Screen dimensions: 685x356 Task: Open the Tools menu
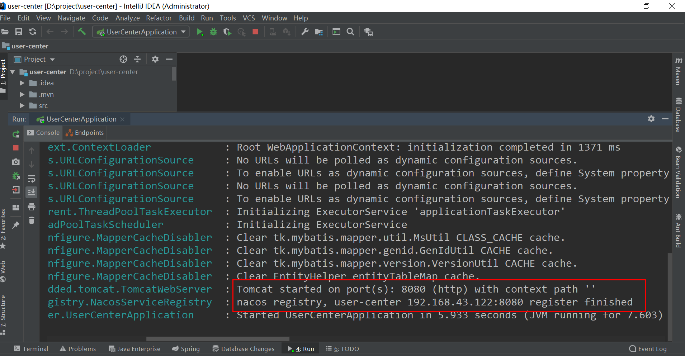tap(228, 18)
